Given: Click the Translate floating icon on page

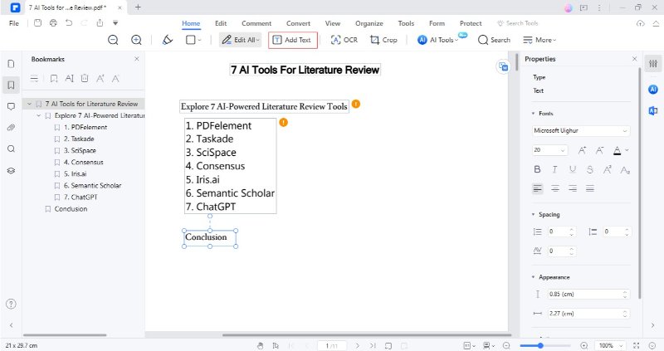Looking at the screenshot, I should [x=503, y=66].
